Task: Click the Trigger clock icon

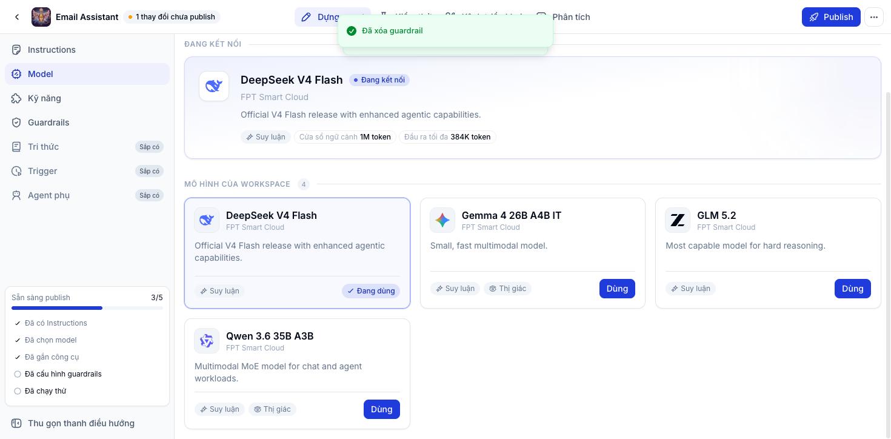Action: 16,171
